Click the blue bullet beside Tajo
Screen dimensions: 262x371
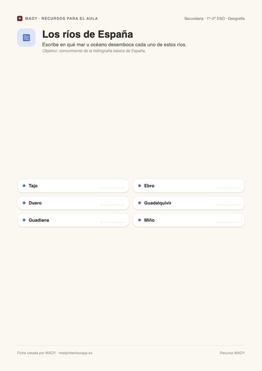[x=24, y=185]
